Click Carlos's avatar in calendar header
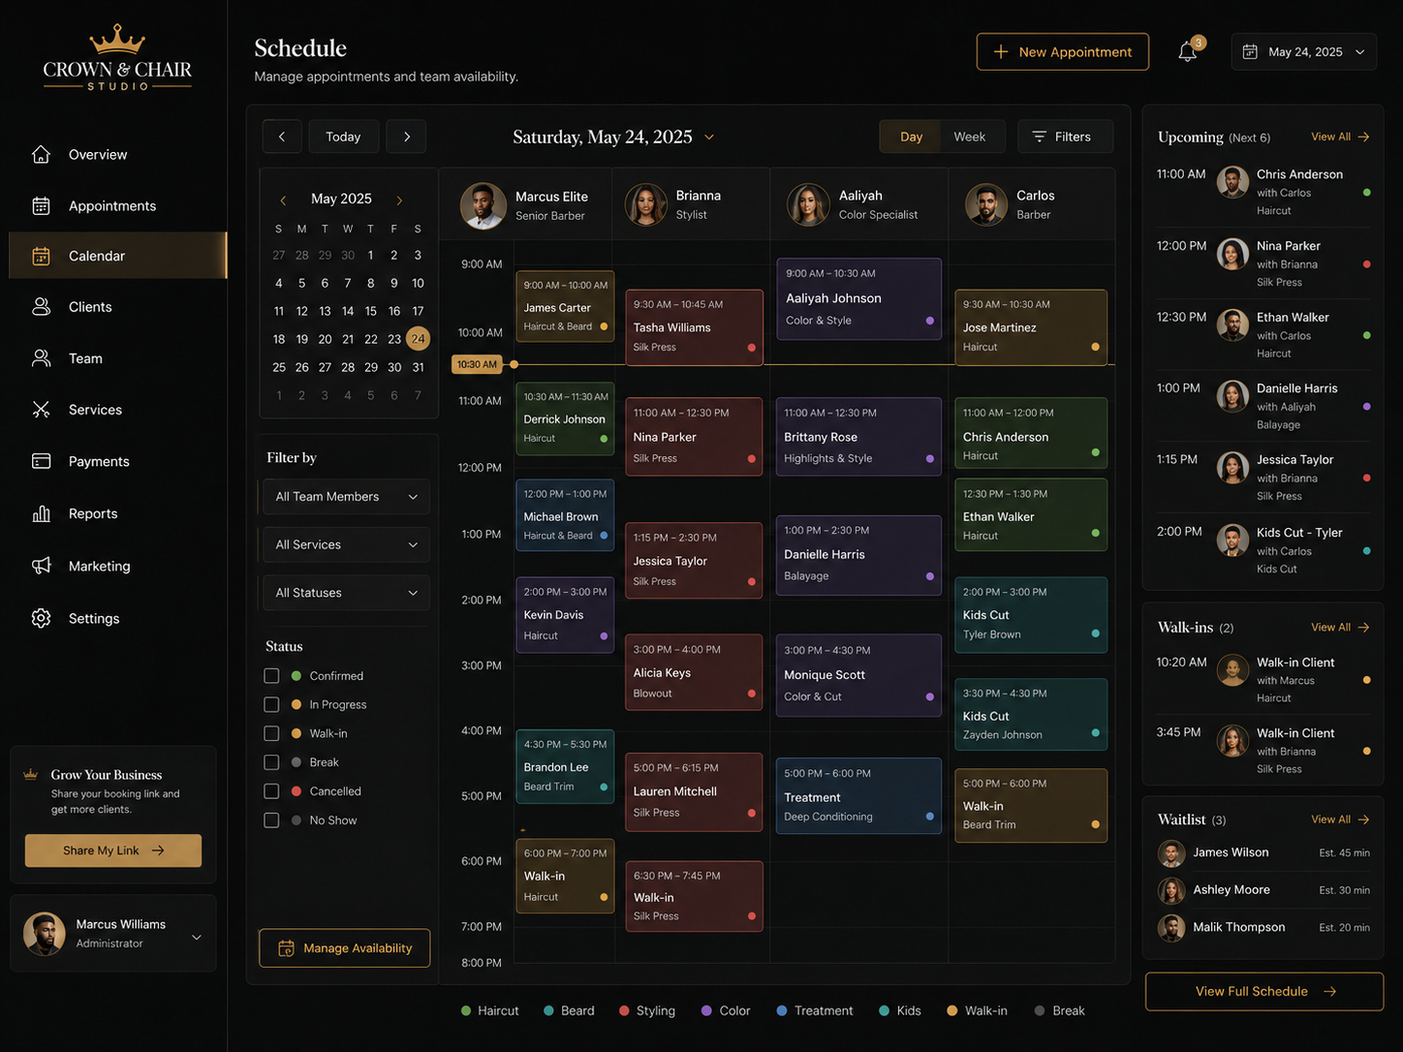The image size is (1403, 1052). point(986,205)
